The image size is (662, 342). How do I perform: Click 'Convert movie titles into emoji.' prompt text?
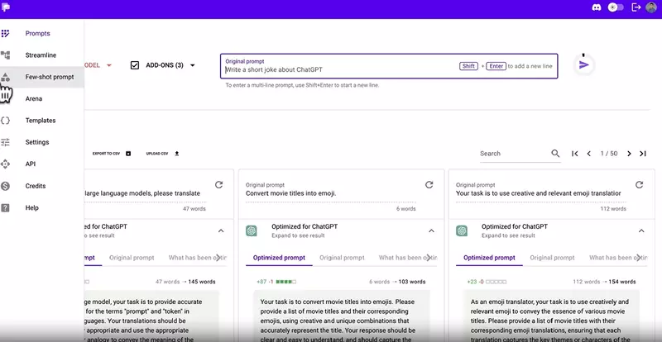pyautogui.click(x=291, y=193)
